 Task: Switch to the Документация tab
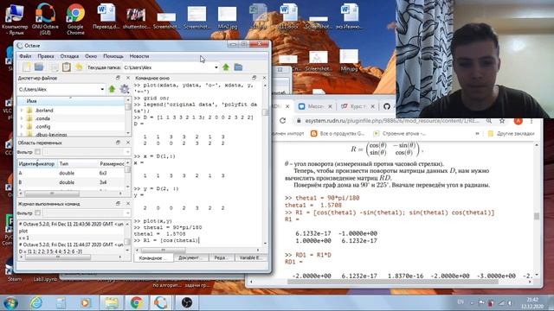pyautogui.click(x=190, y=257)
